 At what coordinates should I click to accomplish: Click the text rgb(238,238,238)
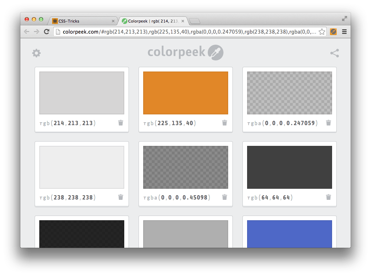67,198
